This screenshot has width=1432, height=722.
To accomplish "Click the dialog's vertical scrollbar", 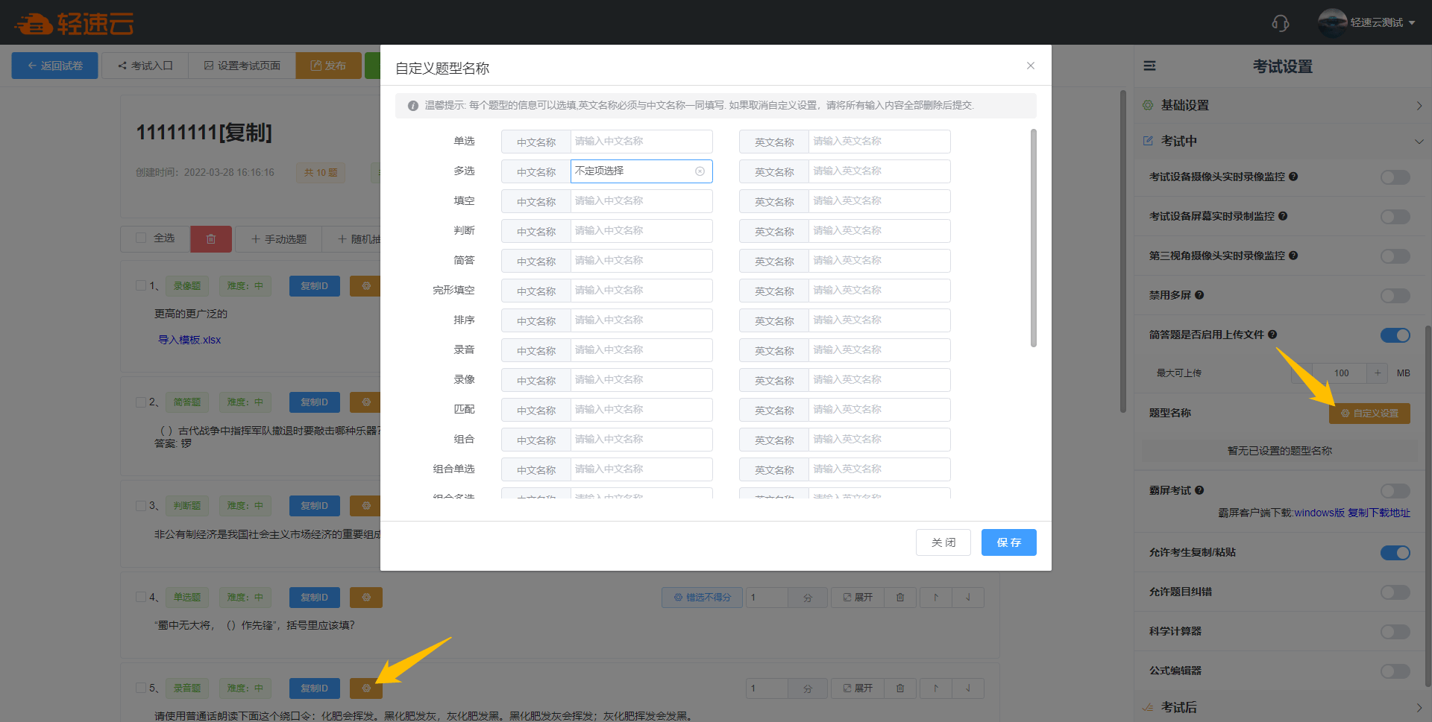I will [1033, 238].
